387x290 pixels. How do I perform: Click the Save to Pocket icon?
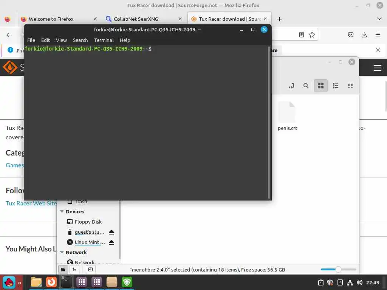point(350,35)
